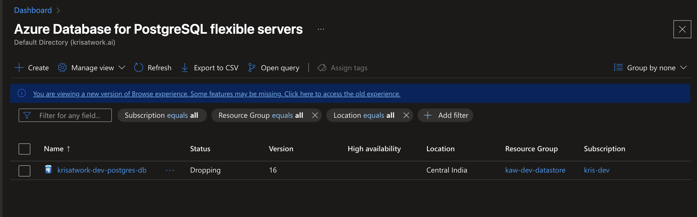The width and height of the screenshot is (697, 217).
Task: Sort by the Subscription column header
Action: [x=605, y=149]
